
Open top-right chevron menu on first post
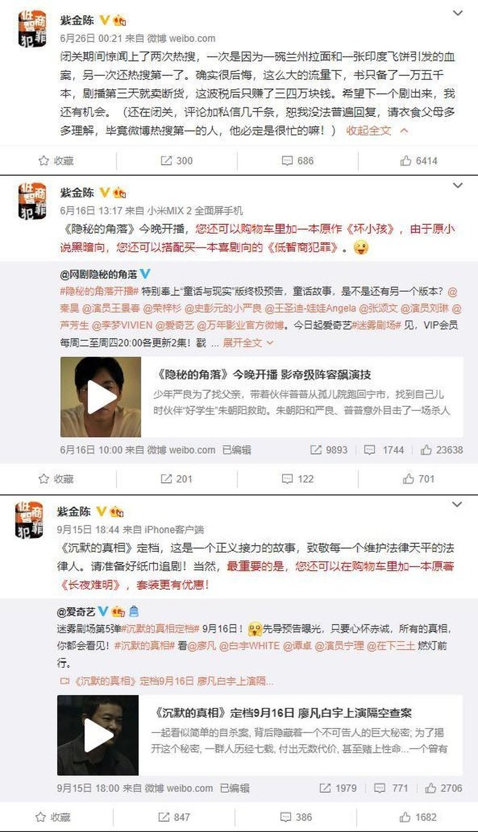458,13
